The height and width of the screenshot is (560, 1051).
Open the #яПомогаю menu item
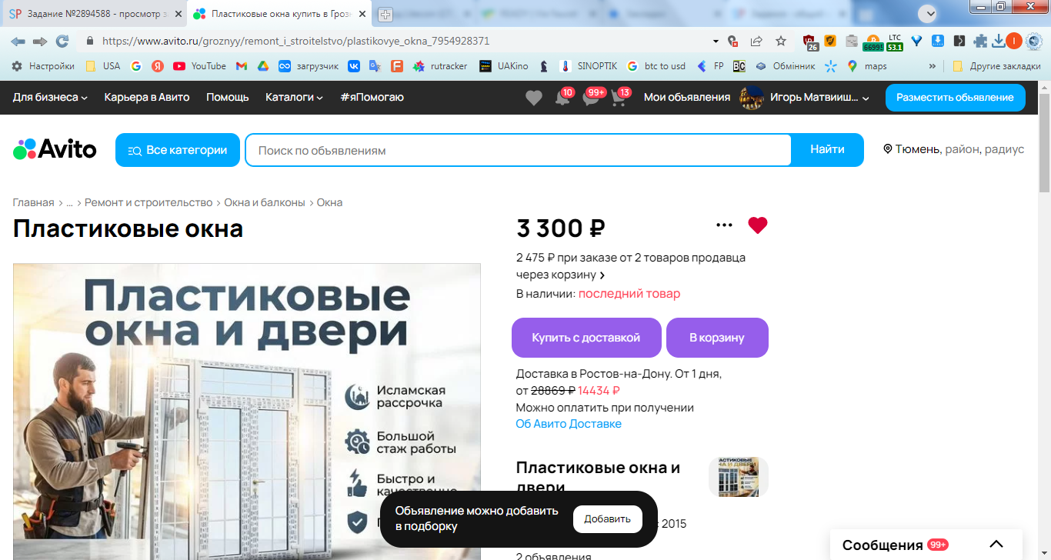(x=372, y=97)
